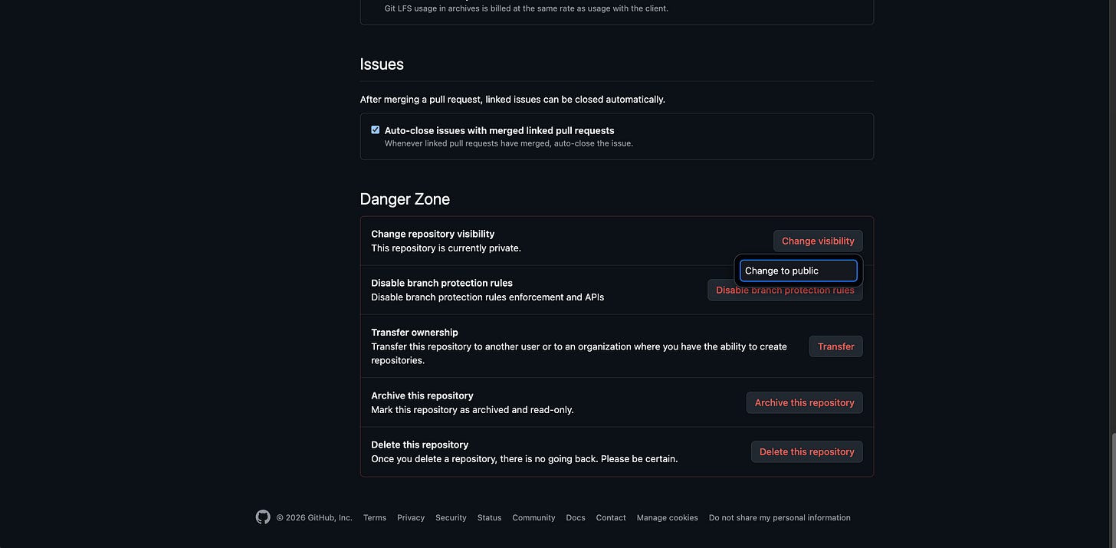Image resolution: width=1116 pixels, height=548 pixels.
Task: Check GitHub Status via footer link
Action: 489,516
